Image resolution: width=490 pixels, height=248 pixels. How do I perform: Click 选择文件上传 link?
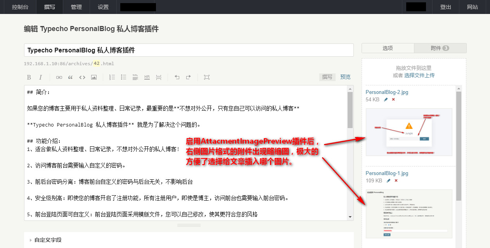click(x=419, y=75)
